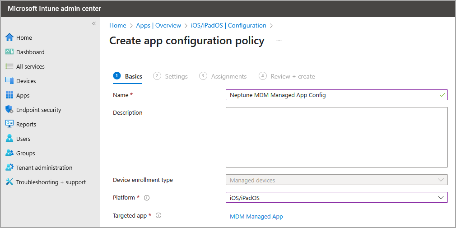Image resolution: width=456 pixels, height=228 pixels.
Task: Click the Name input field
Action: [x=337, y=95]
